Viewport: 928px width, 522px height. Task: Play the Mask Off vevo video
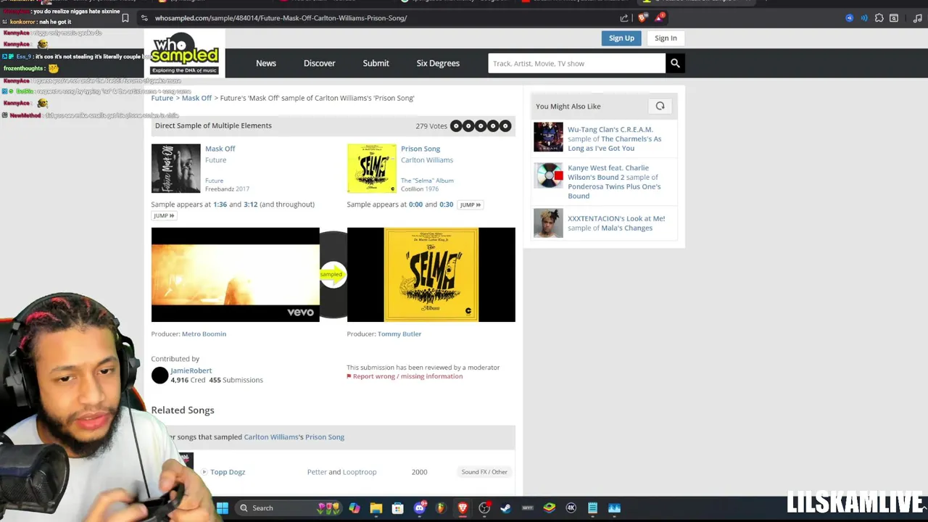click(x=235, y=275)
